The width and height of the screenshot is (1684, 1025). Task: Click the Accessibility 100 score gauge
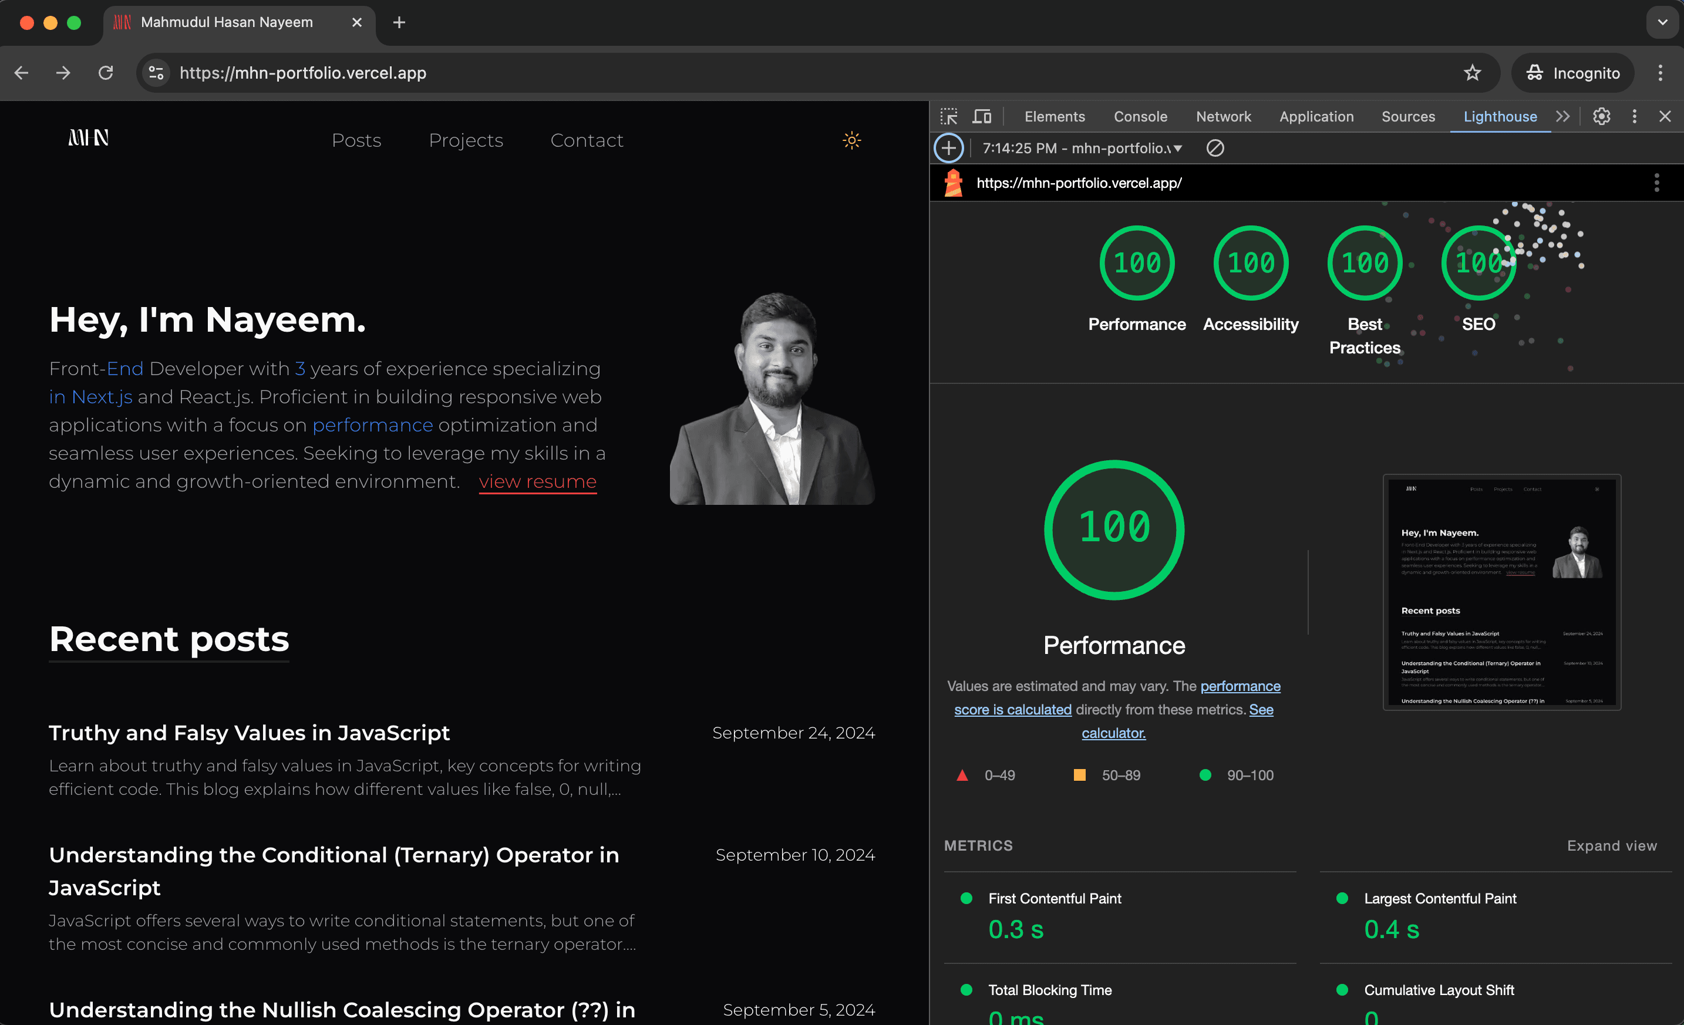pos(1251,263)
